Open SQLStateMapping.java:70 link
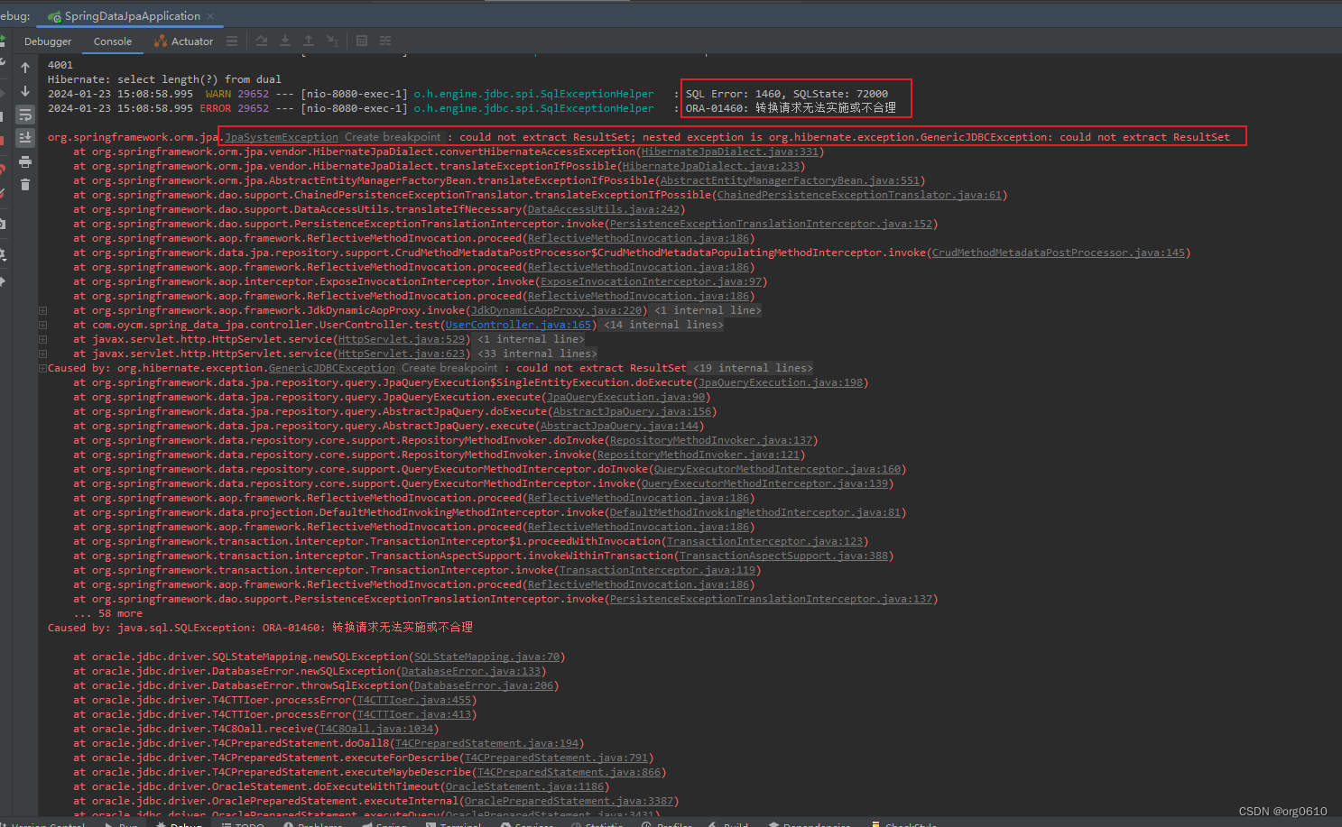 coord(486,657)
